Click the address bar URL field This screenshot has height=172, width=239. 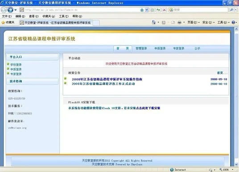pos(80,10)
